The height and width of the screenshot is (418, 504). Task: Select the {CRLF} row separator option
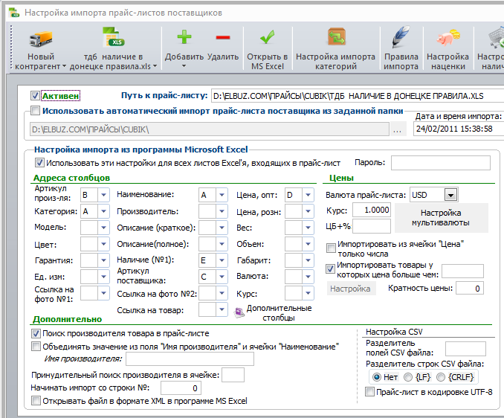click(441, 377)
